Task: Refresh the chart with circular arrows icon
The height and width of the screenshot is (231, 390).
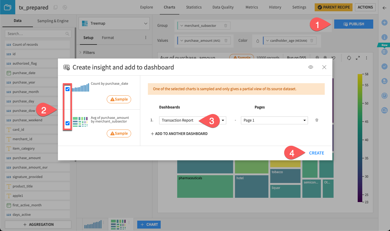Action: pyautogui.click(x=349, y=58)
